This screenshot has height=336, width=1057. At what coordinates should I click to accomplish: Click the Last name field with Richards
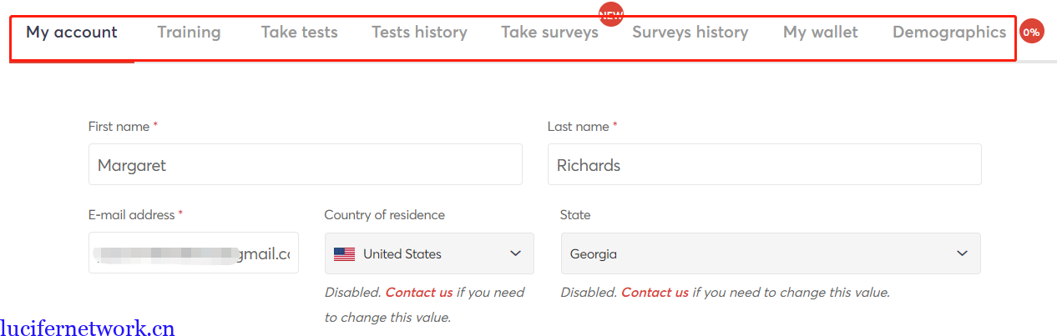(x=764, y=165)
